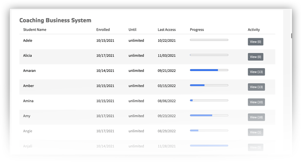Select student name Adele
301x163 pixels.
(28, 40)
